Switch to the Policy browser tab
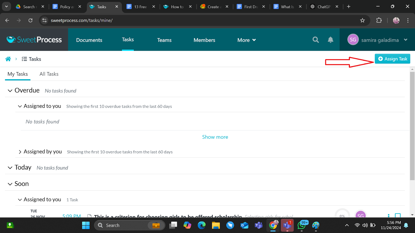The image size is (415, 233). [67, 7]
